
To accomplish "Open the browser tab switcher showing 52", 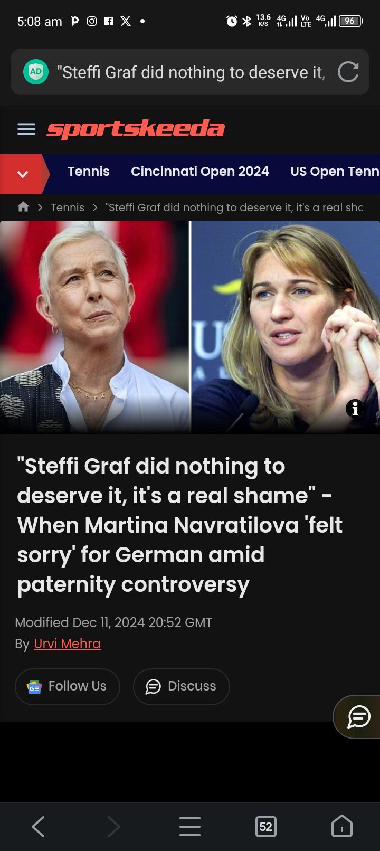I will click(x=266, y=827).
